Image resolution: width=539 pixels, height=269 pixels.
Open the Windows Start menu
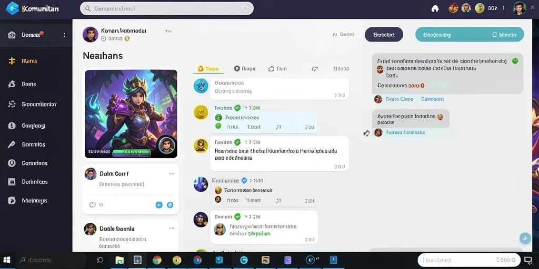[x=7, y=261]
